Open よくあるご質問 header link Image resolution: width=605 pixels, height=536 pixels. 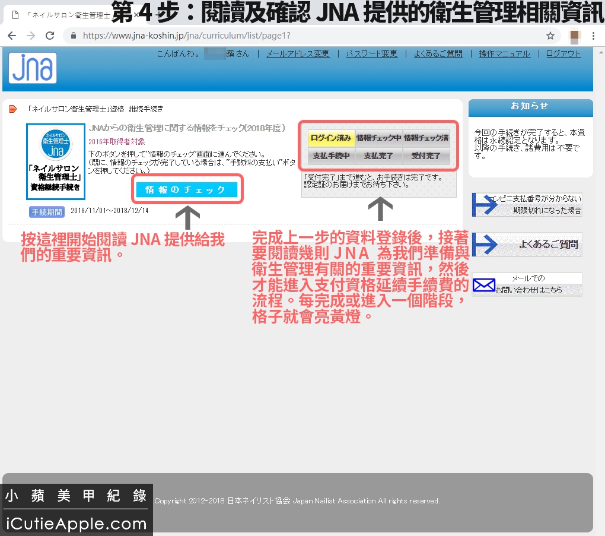(x=438, y=53)
